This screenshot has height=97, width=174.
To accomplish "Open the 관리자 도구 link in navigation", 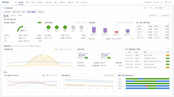I will coord(84,2).
